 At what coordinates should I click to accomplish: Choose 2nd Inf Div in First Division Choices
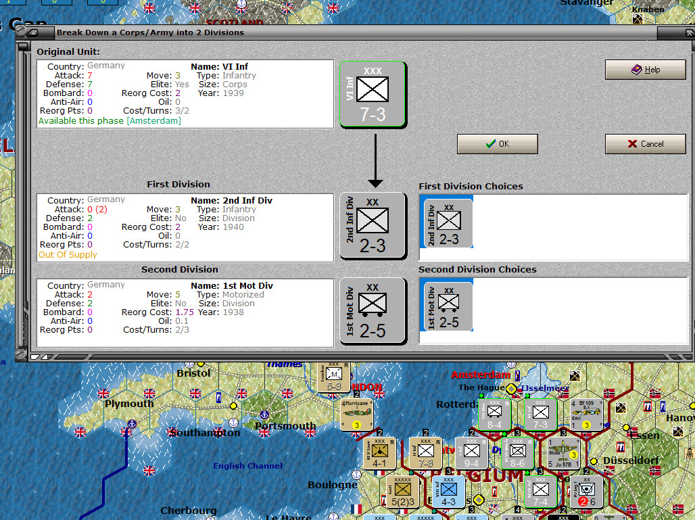[x=447, y=222]
